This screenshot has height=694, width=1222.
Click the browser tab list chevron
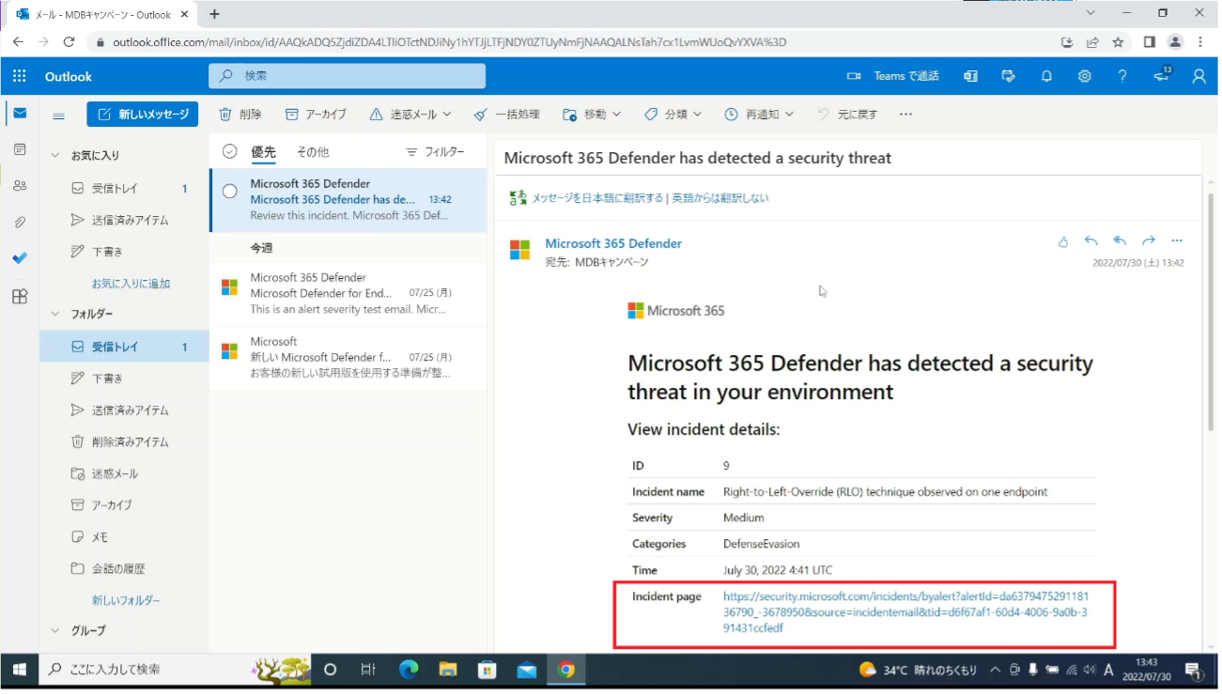1091,13
